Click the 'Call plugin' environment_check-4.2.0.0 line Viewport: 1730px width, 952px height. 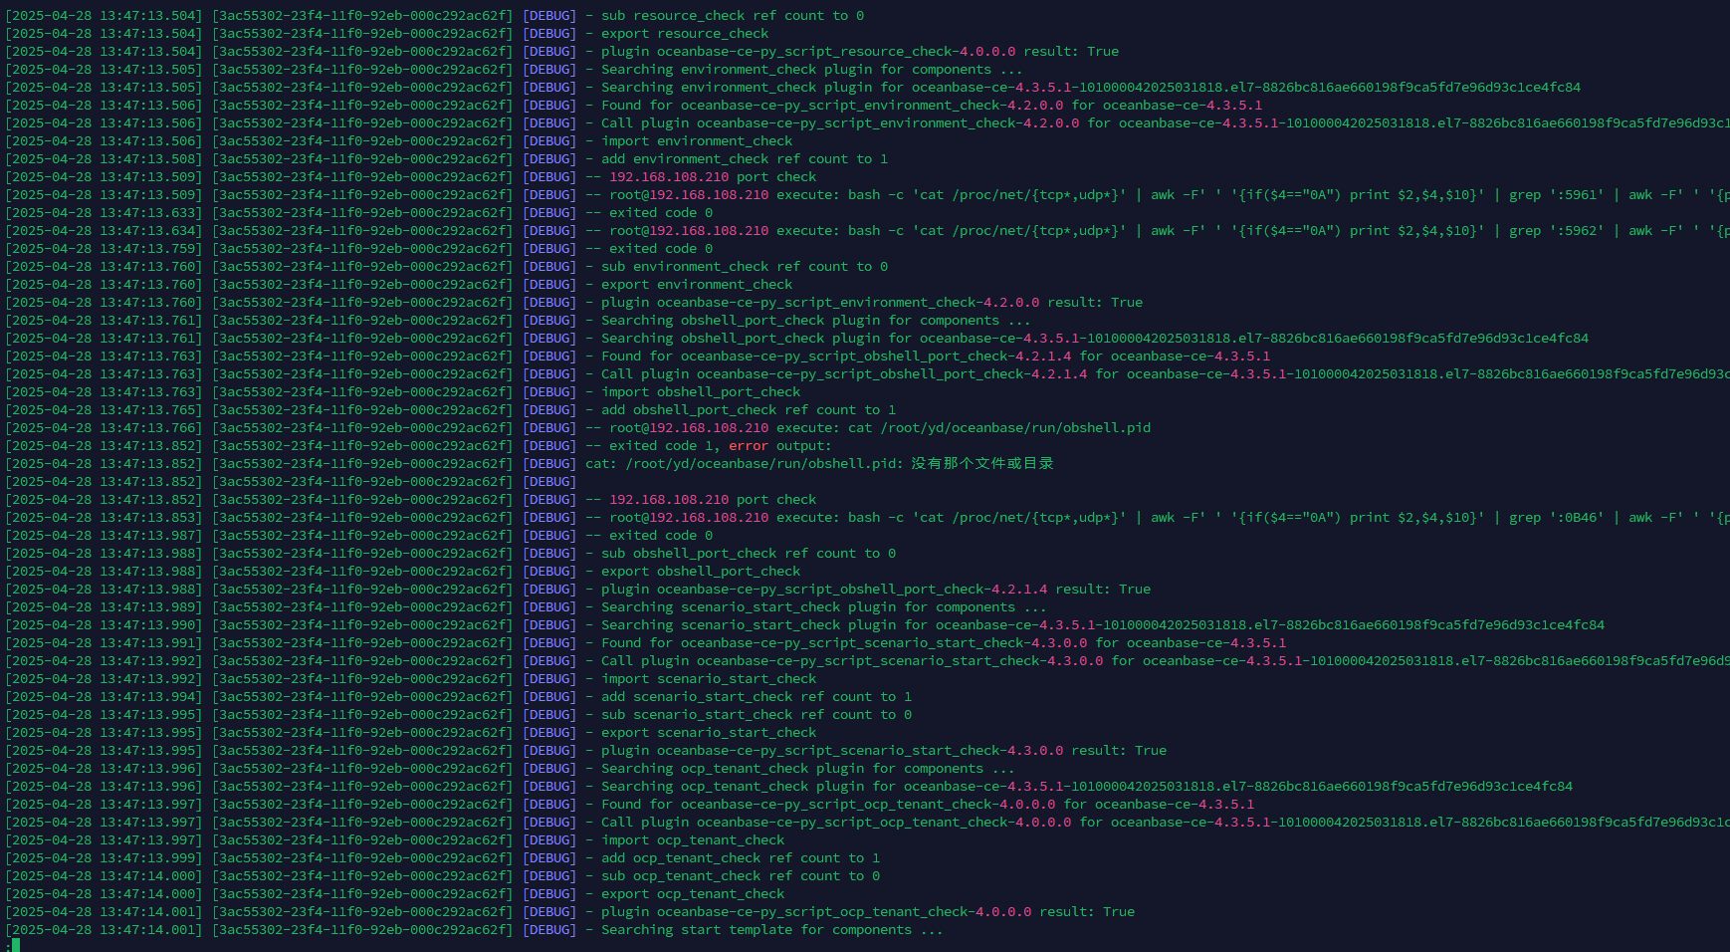tap(1166, 123)
